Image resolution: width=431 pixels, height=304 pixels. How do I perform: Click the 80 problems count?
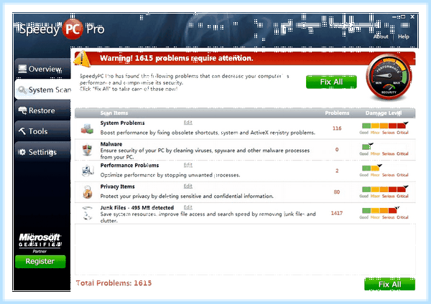pos(337,191)
